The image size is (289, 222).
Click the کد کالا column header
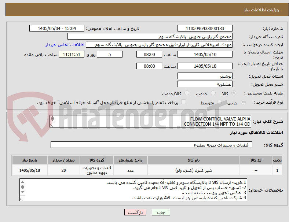256,160
